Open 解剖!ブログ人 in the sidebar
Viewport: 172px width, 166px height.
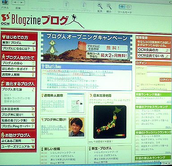pos(19,43)
